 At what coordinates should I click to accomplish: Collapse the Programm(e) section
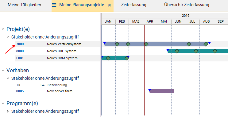pos(3,103)
